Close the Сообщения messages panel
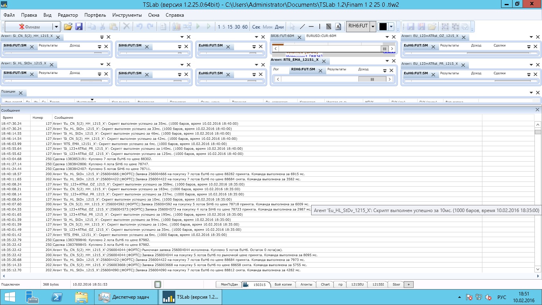The image size is (542, 305). pos(537,110)
